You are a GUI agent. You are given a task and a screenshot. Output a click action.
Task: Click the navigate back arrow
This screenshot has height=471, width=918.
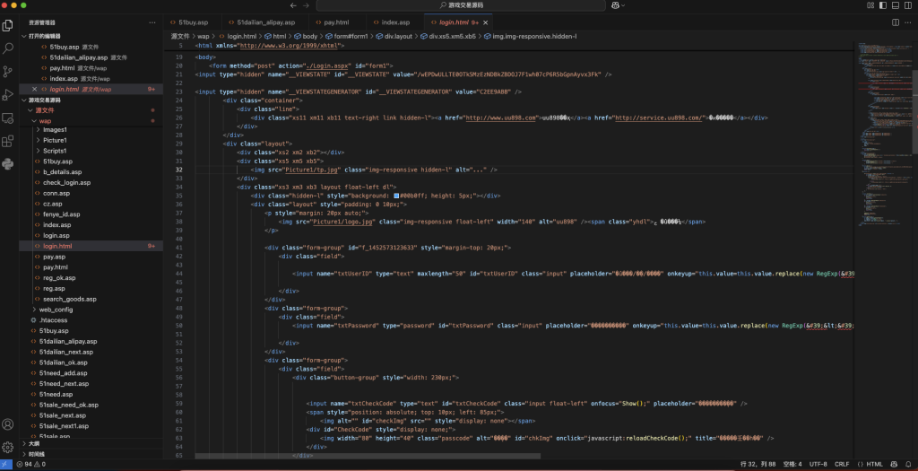[x=291, y=5]
